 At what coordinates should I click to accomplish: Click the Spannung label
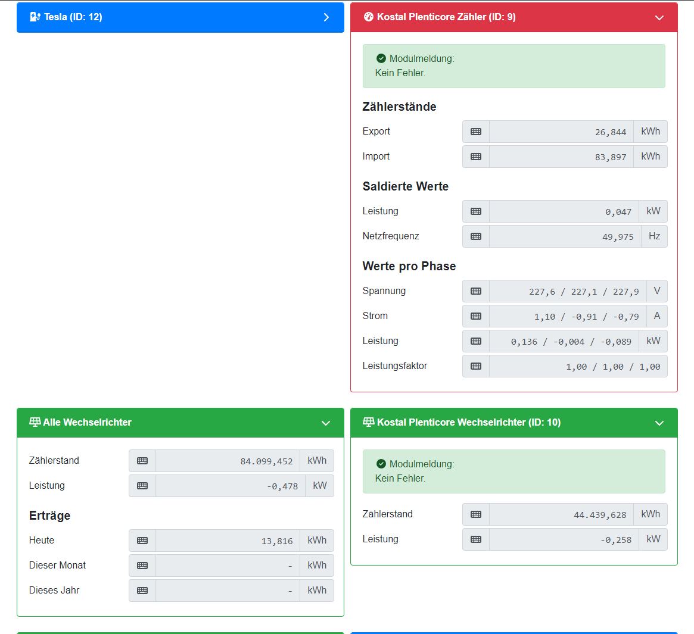coord(384,291)
